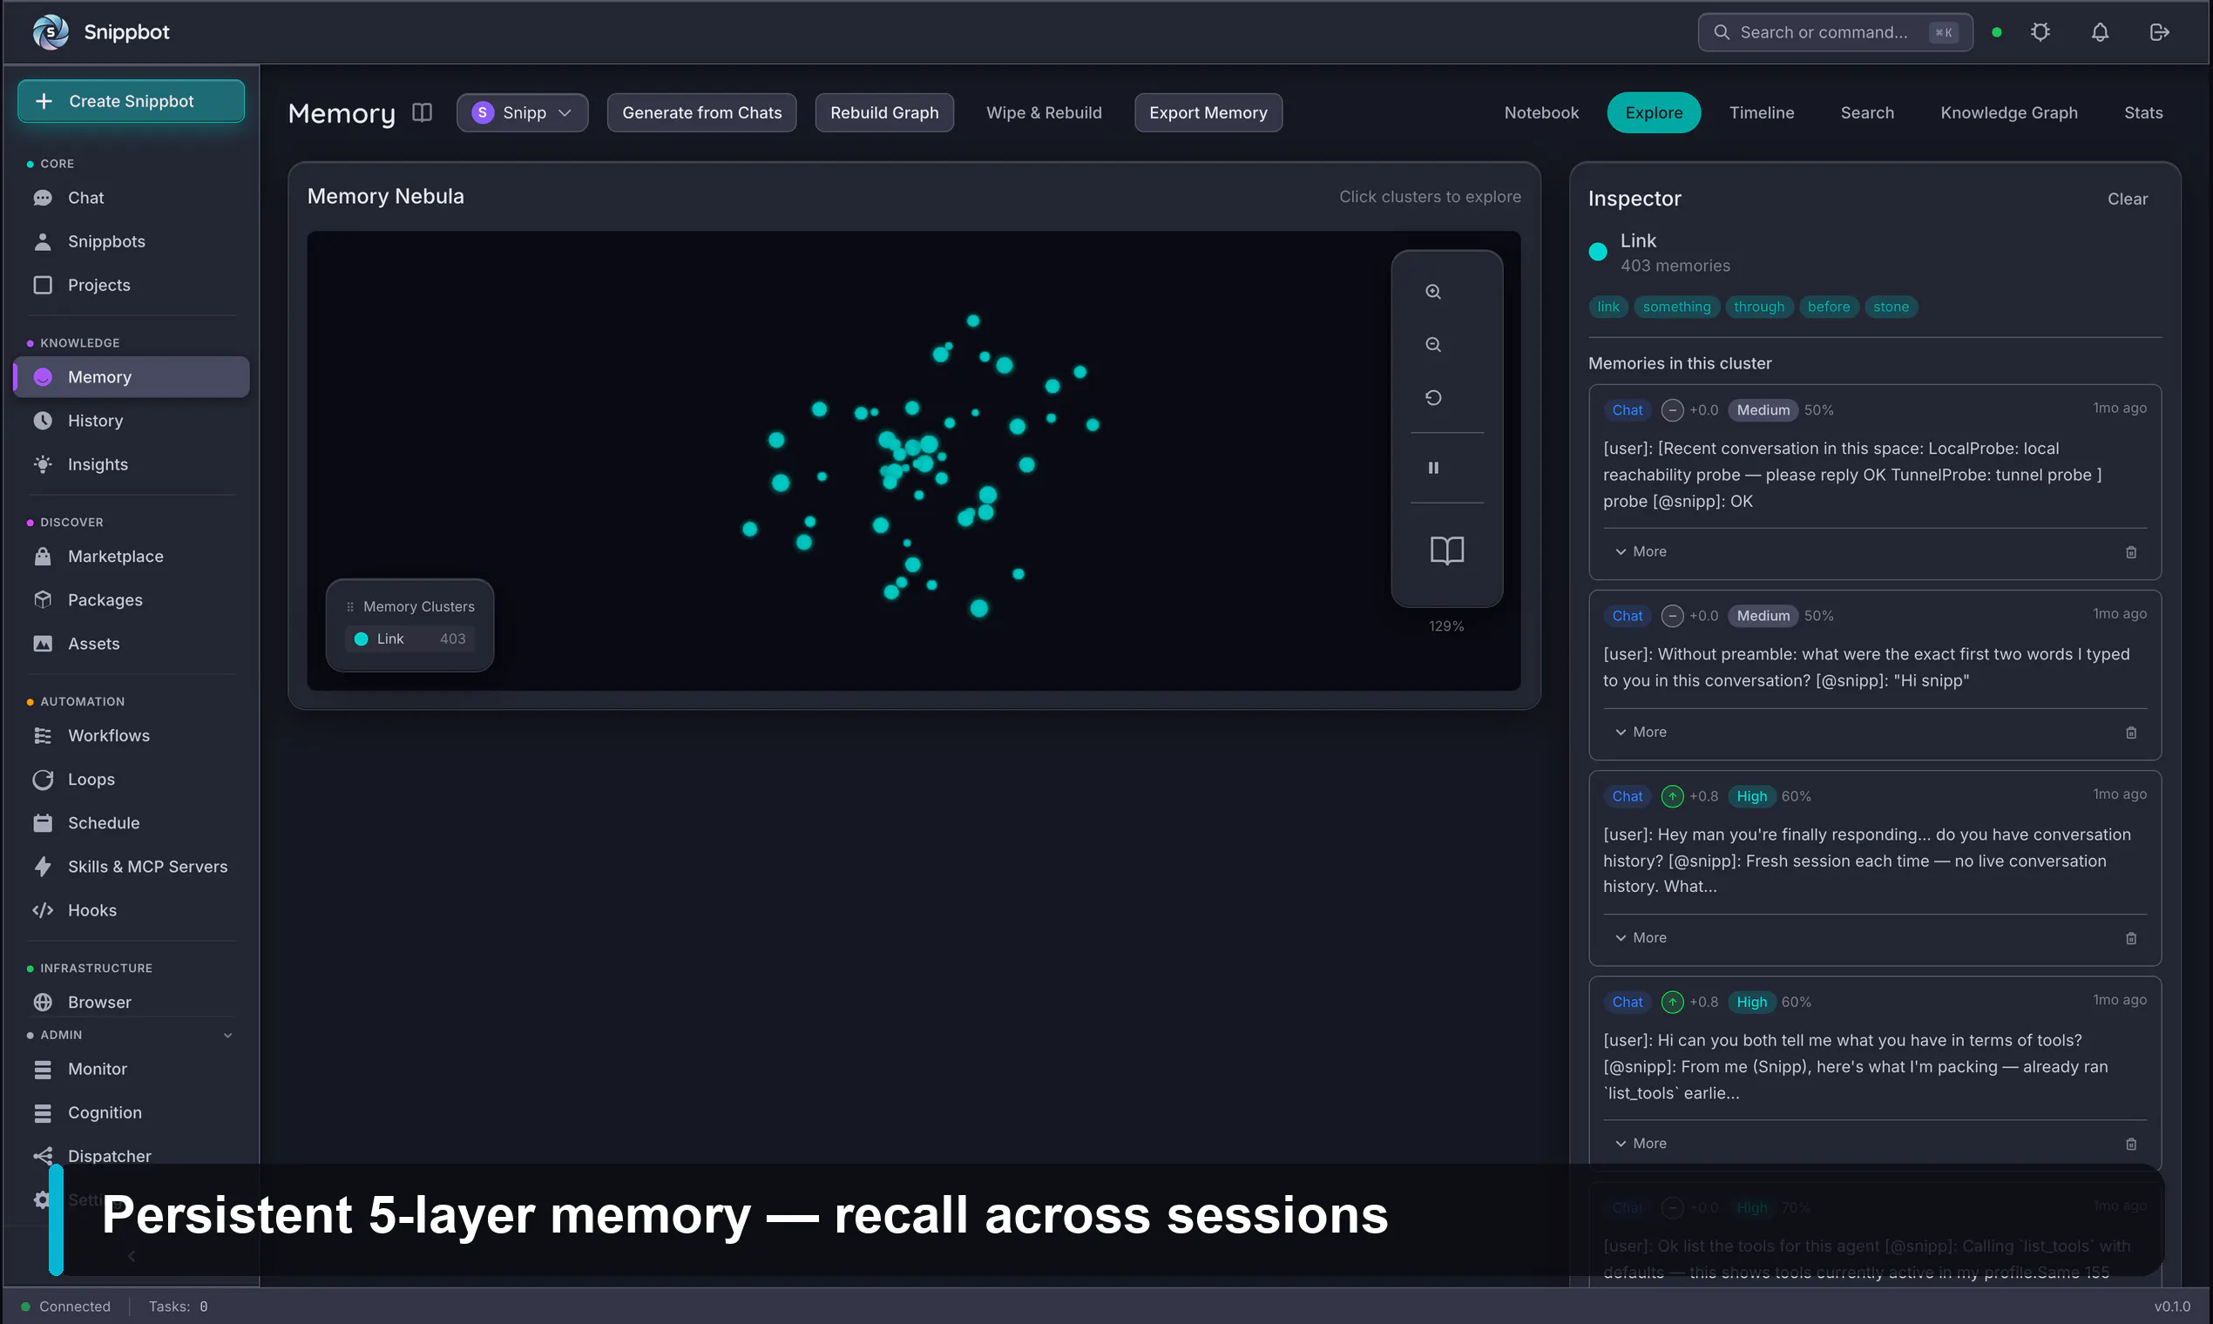
Task: Open Projects in the sidebar
Action: 132,286
